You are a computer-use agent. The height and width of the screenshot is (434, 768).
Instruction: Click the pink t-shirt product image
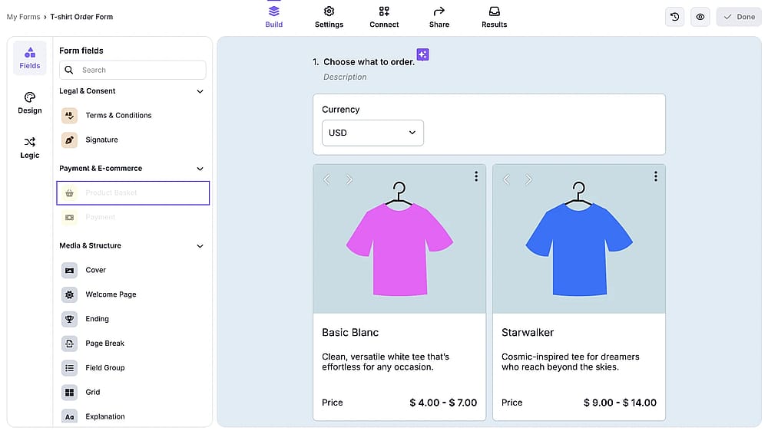tap(399, 240)
